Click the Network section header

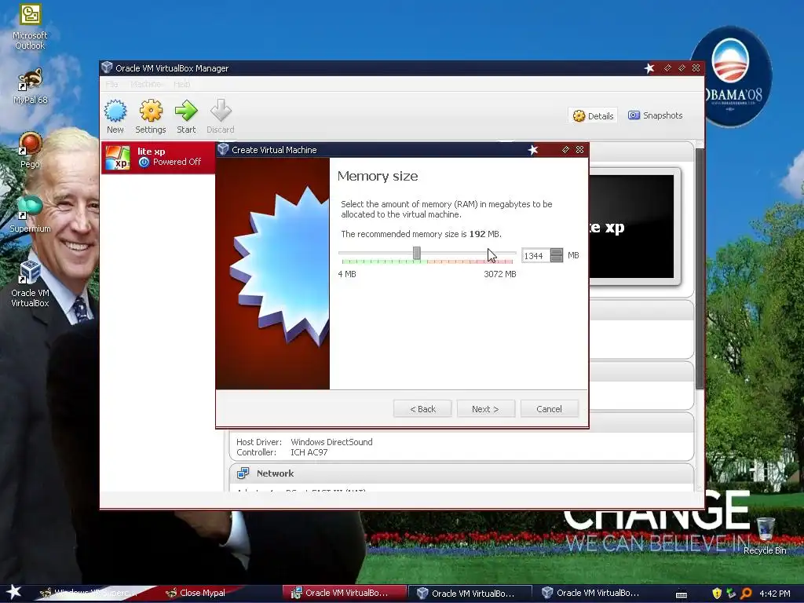[462, 473]
